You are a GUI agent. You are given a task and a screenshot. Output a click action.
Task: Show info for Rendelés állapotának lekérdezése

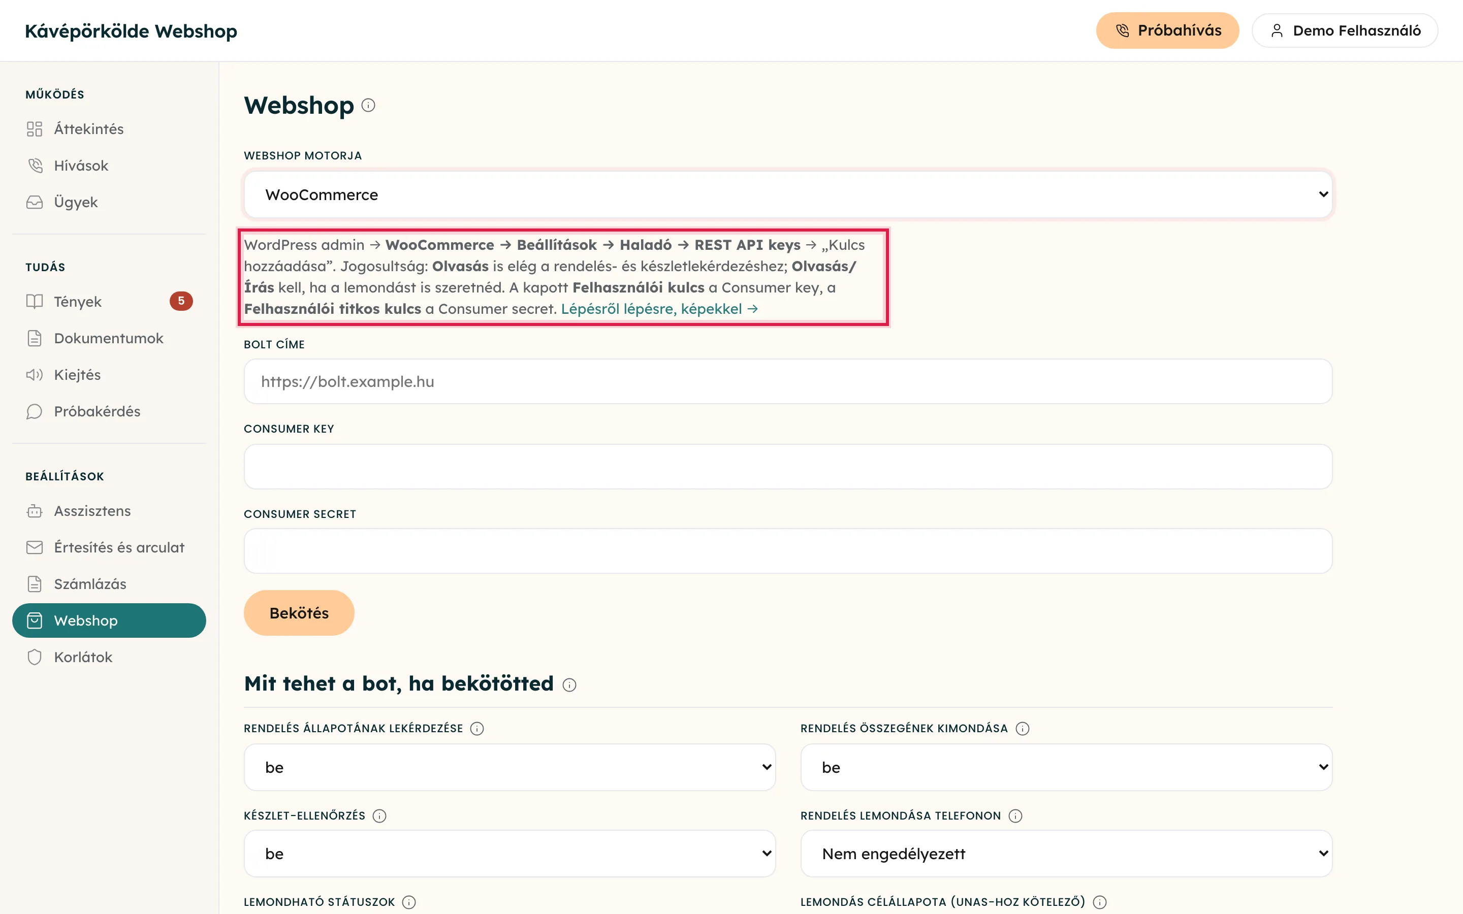tap(477, 729)
